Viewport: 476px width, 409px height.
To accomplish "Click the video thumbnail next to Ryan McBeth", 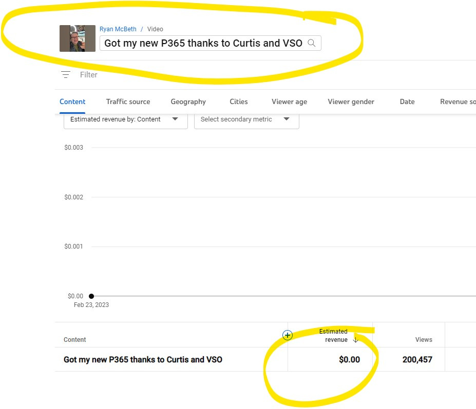I will click(78, 38).
